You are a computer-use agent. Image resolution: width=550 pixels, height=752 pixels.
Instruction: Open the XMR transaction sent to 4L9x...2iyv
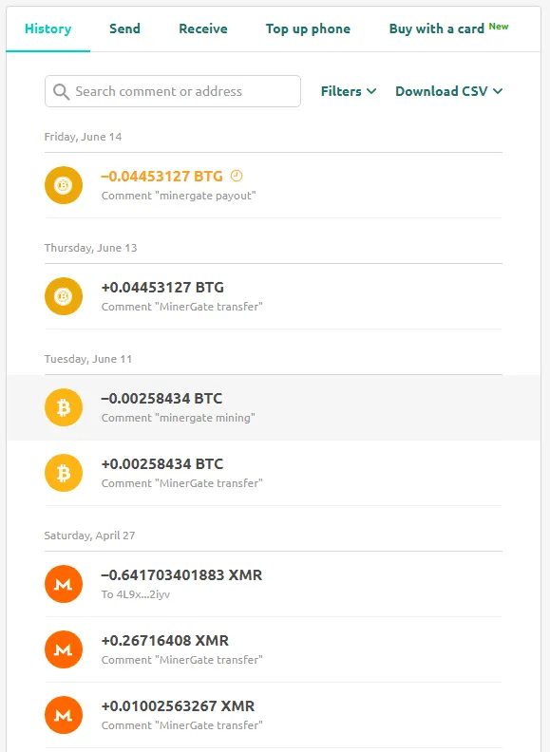click(274, 584)
